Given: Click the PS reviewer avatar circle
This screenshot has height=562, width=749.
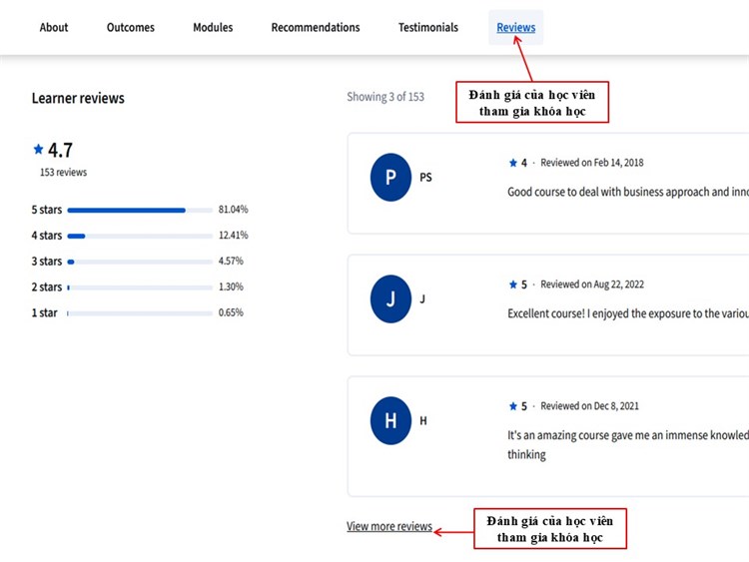Looking at the screenshot, I should (x=390, y=178).
